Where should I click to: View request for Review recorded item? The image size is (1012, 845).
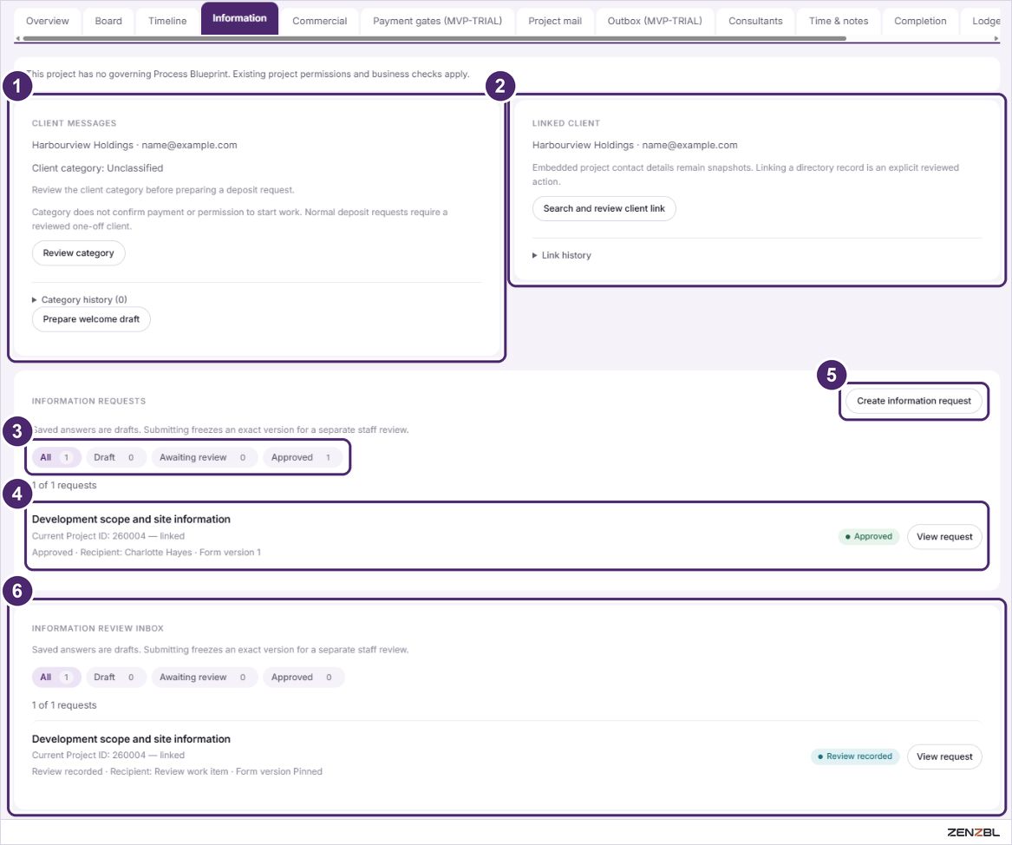[944, 757]
